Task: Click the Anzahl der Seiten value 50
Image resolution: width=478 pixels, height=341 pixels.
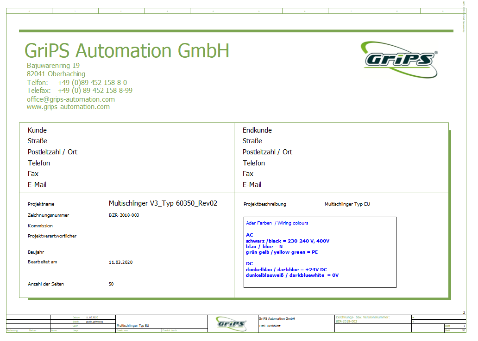Action: [x=111, y=284]
